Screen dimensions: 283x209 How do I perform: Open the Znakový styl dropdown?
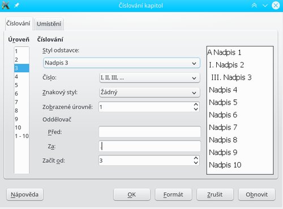149,93
